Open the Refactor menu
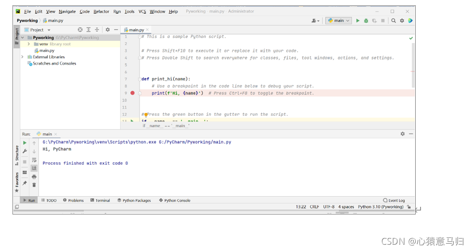This screenshot has width=471, height=250. 101,12
